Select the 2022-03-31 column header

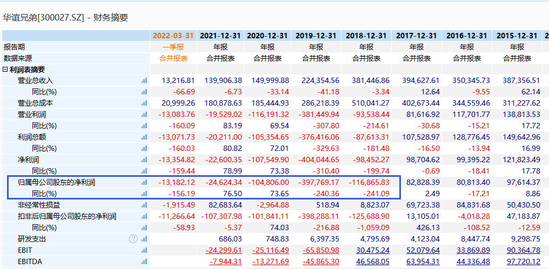pos(172,36)
